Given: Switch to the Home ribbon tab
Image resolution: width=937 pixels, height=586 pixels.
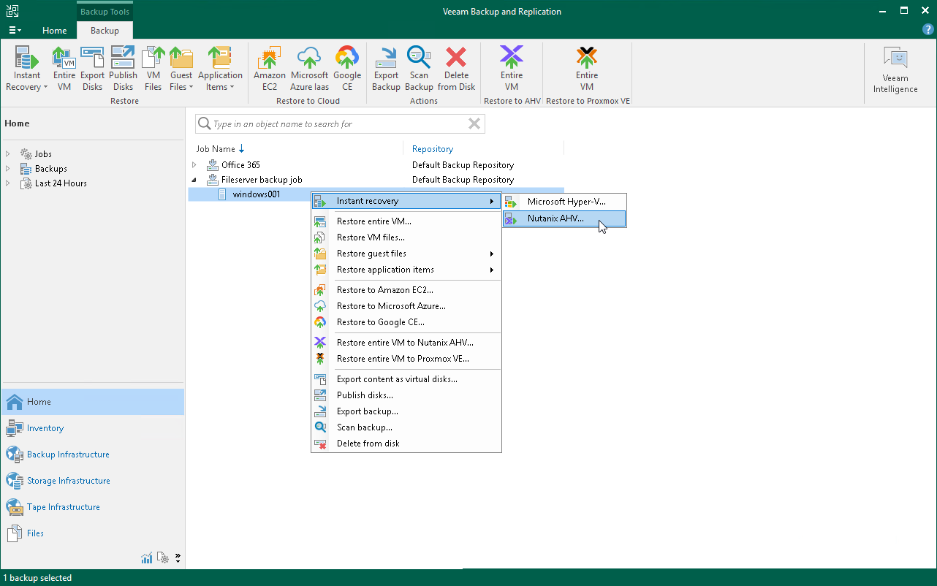Looking at the screenshot, I should click(x=55, y=30).
